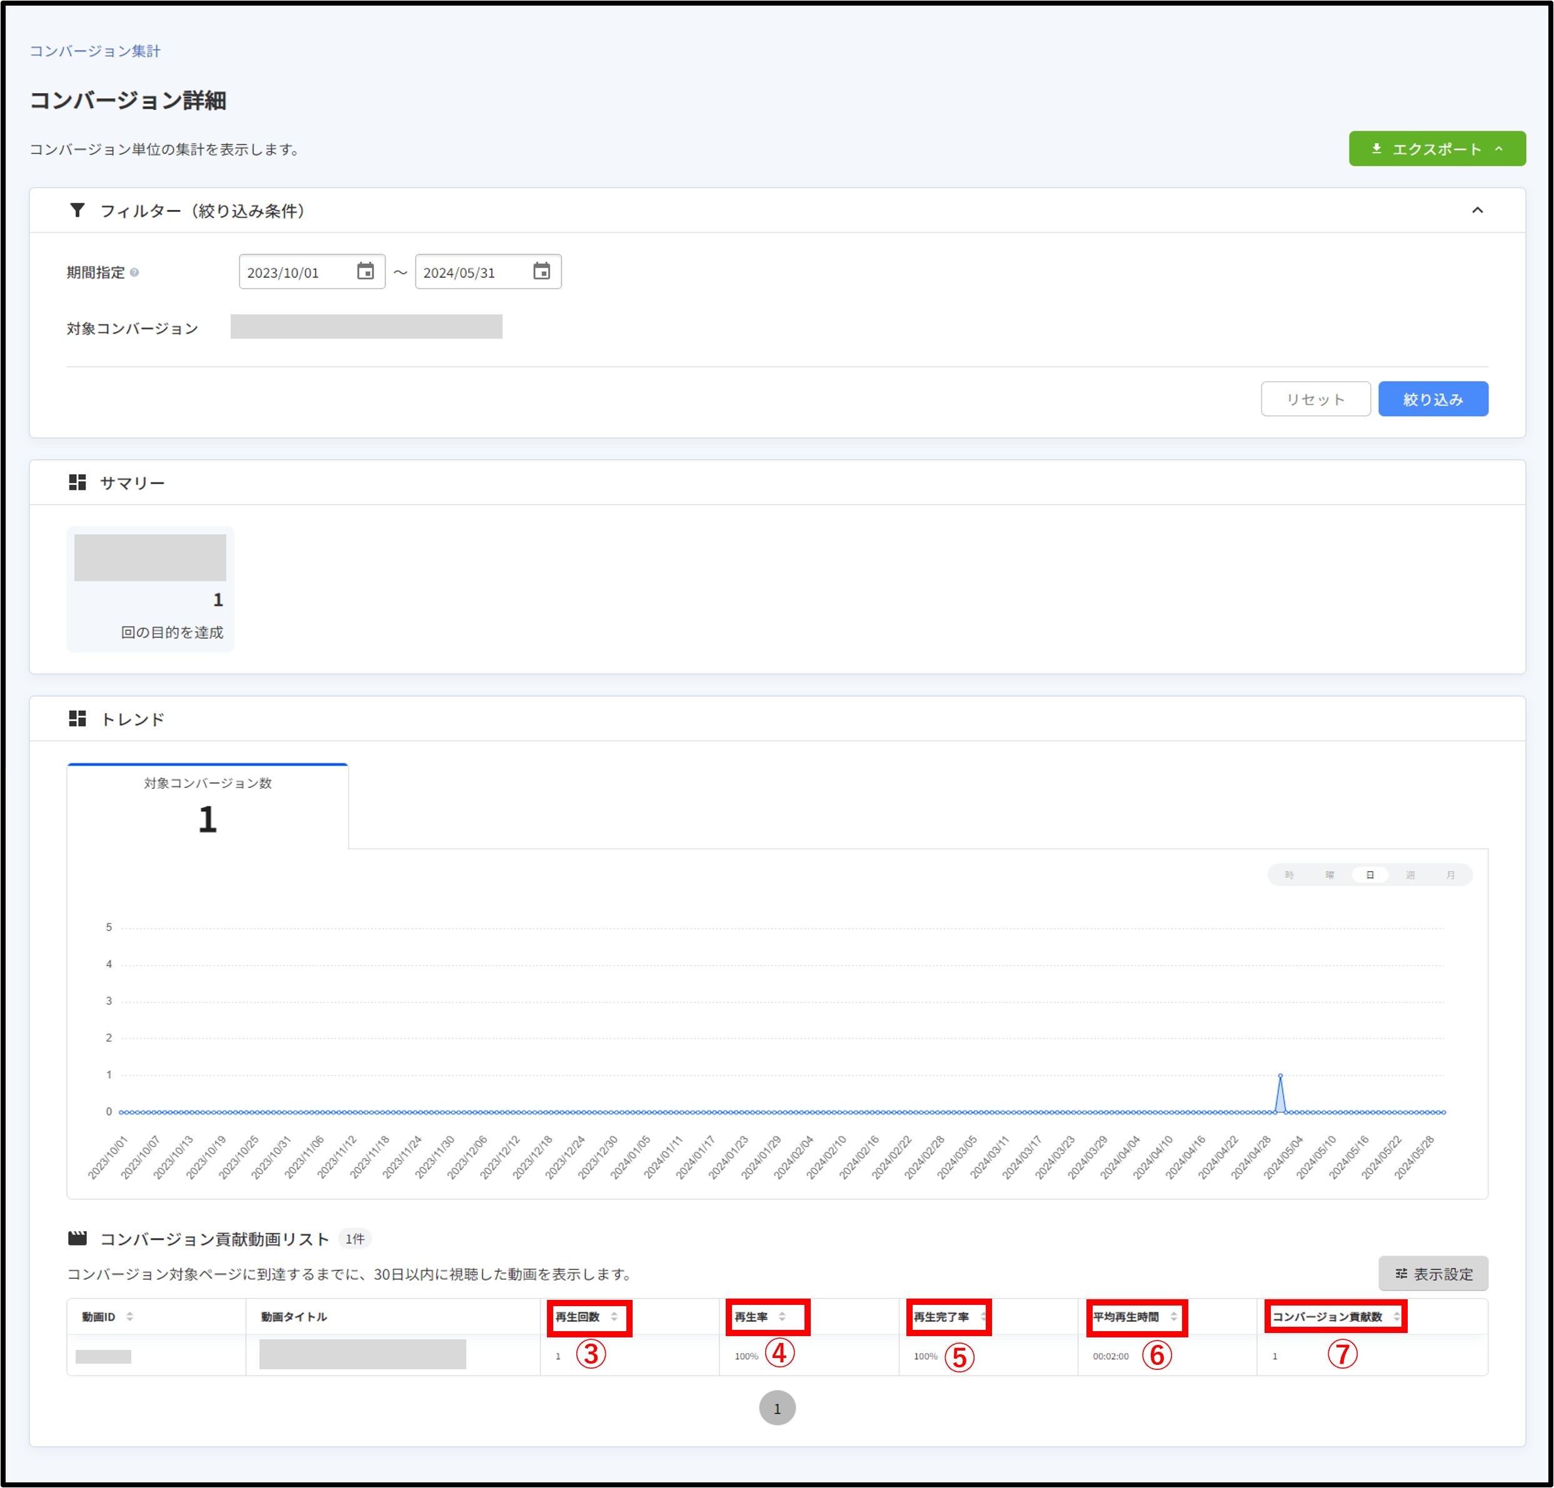Open the エクスポート dropdown button
This screenshot has height=1488, width=1554.
coord(1436,149)
